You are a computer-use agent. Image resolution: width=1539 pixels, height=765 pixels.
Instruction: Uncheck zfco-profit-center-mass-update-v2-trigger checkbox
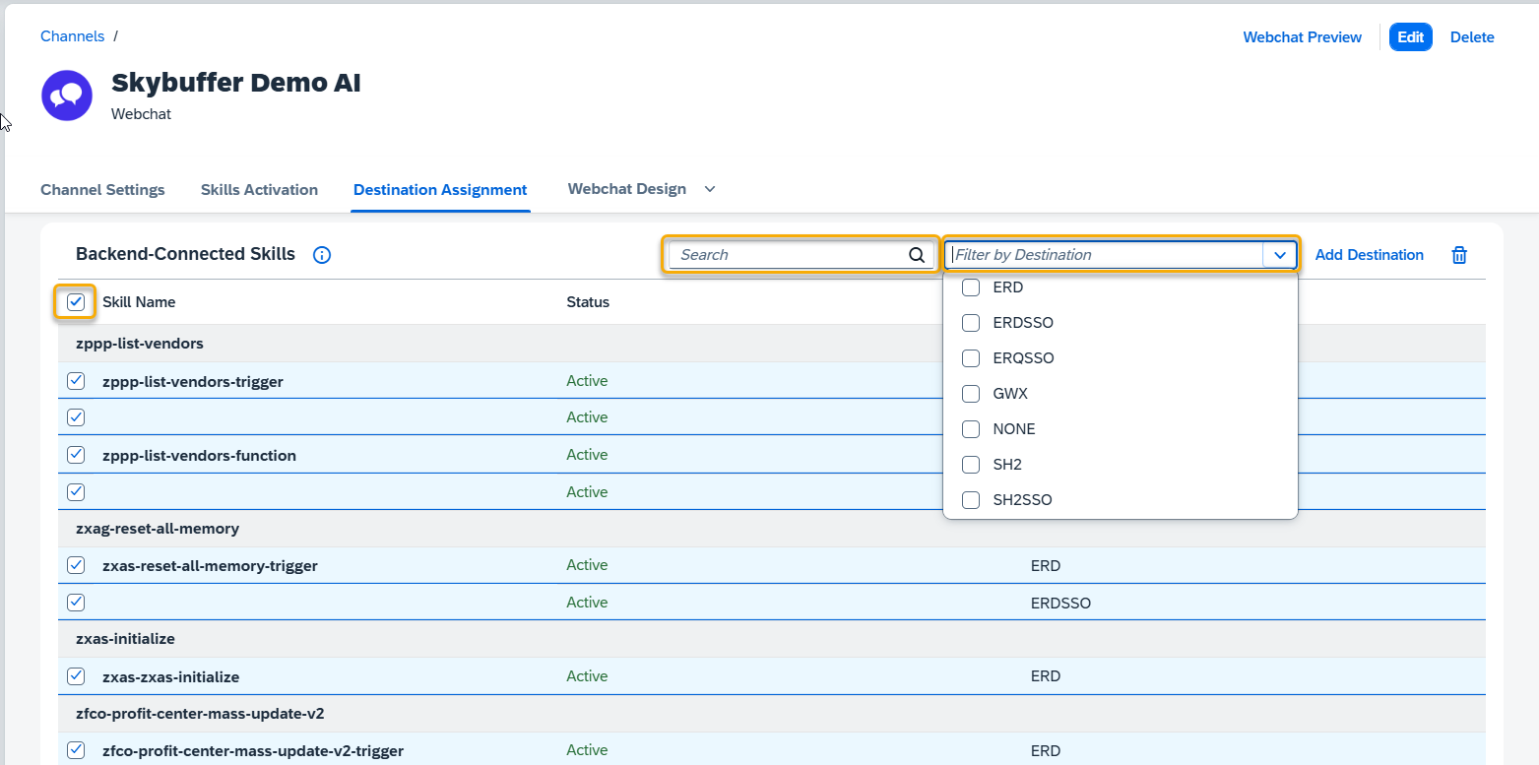click(x=76, y=750)
